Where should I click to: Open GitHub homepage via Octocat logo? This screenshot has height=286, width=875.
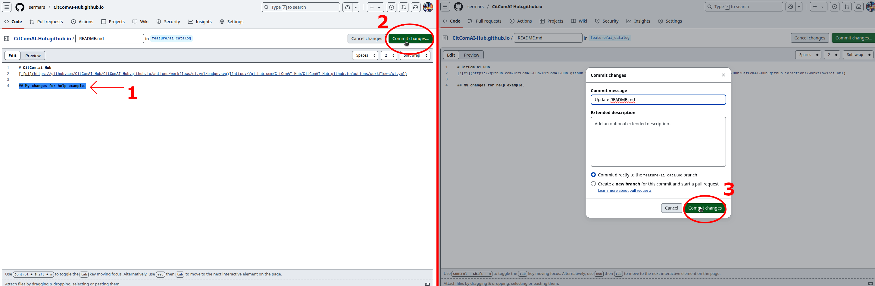[x=20, y=7]
